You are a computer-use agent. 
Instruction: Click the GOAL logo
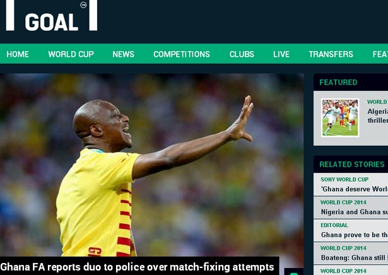52,15
